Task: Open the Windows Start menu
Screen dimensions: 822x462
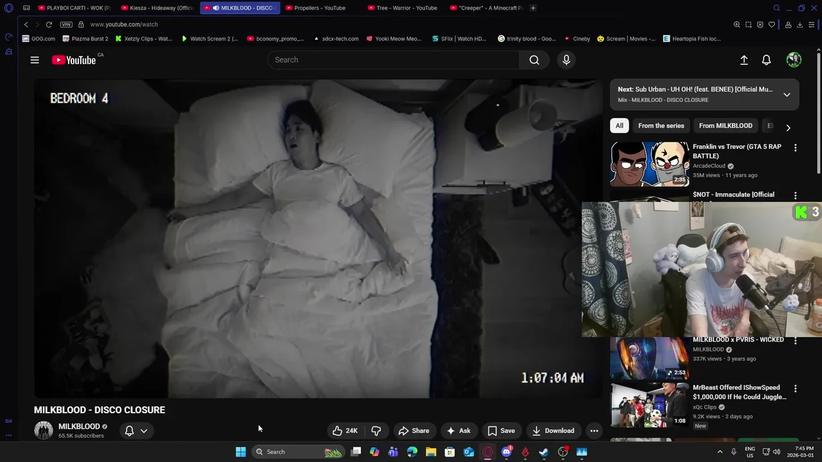Action: tap(241, 452)
